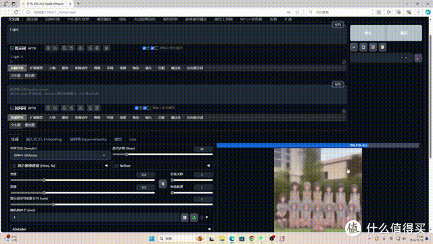Viewport: 433px width, 244px height.
Task: Click the seed input field
Action: point(95,218)
